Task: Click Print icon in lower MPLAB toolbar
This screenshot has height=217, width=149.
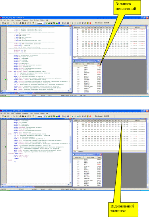Action: tap(20, 116)
